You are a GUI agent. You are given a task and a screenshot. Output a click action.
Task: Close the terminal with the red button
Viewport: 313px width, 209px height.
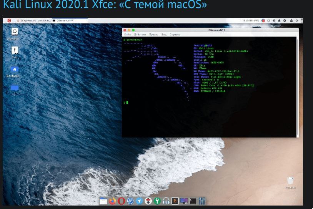pyautogui.click(x=125, y=30)
